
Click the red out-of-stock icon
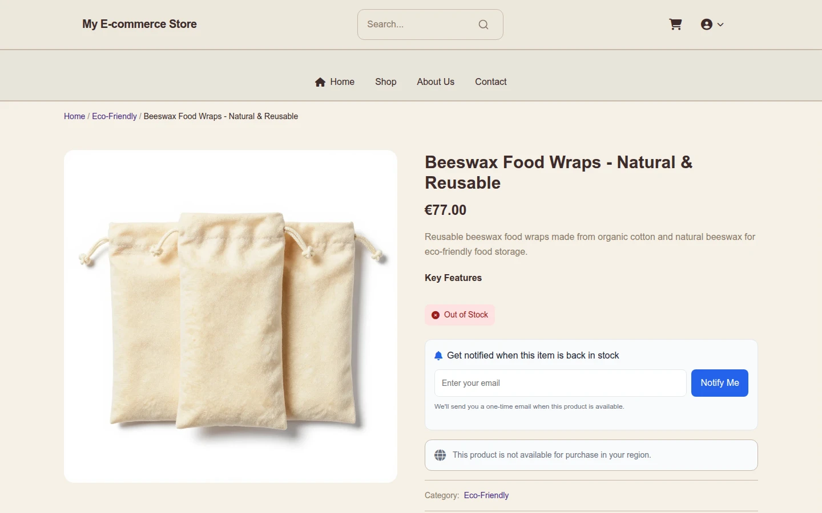436,315
